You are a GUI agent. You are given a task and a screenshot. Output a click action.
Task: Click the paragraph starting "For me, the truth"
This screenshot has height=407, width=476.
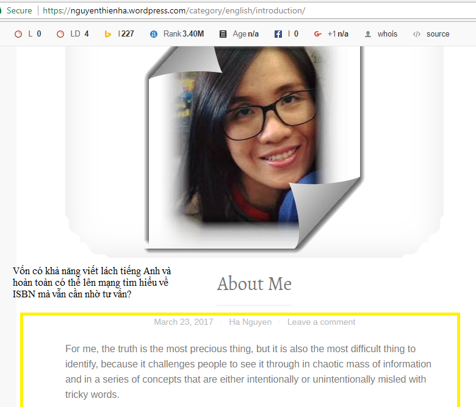pos(248,372)
